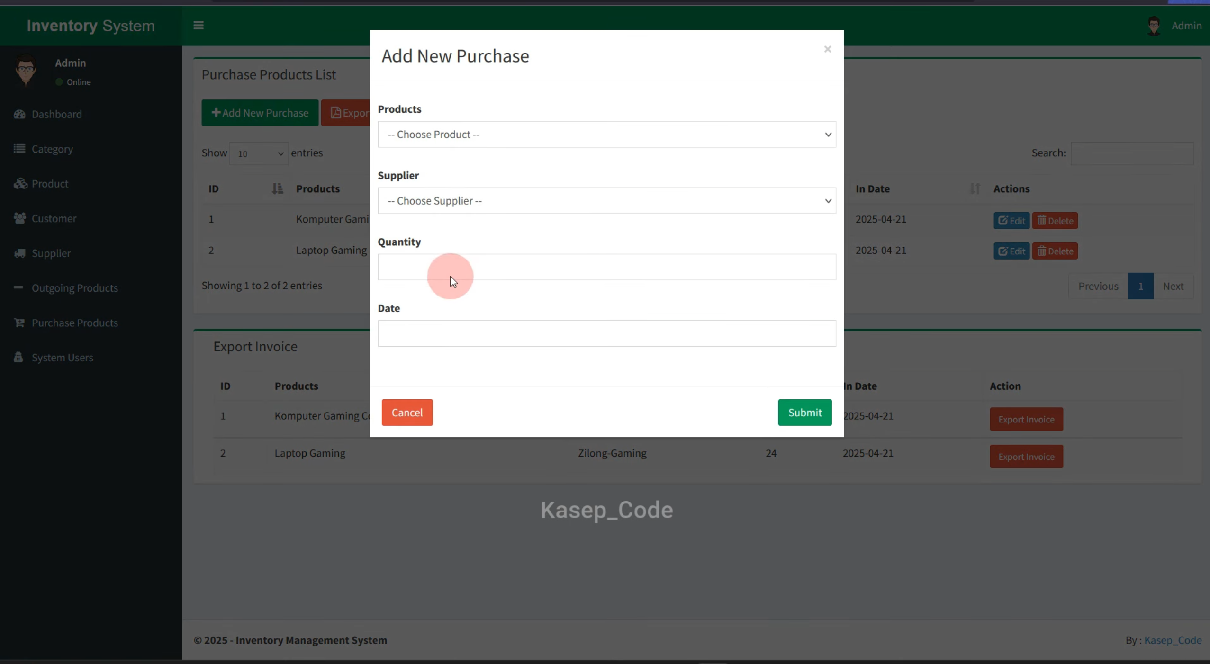Click the Export PDF button
The height and width of the screenshot is (664, 1210).
pos(346,113)
